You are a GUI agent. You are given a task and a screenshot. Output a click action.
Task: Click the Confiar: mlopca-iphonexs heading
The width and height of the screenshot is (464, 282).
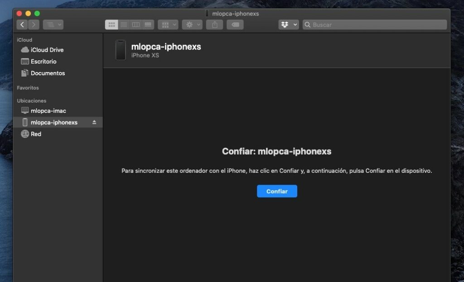pyautogui.click(x=277, y=151)
